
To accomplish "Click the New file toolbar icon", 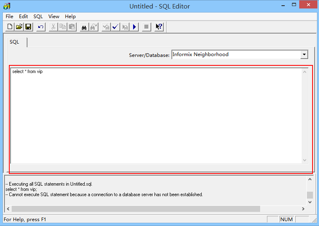I will (10, 27).
